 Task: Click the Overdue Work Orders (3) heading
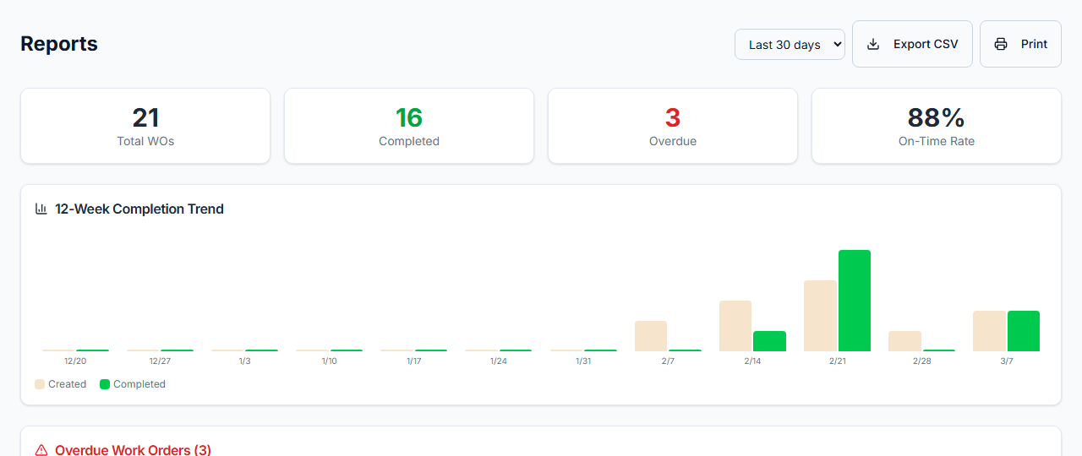coord(133,450)
